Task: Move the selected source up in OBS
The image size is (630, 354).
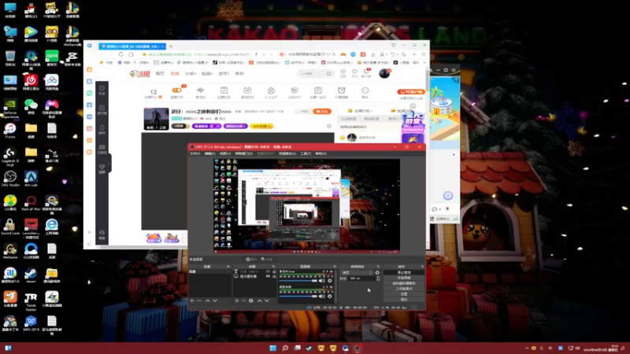Action: tap(260, 301)
